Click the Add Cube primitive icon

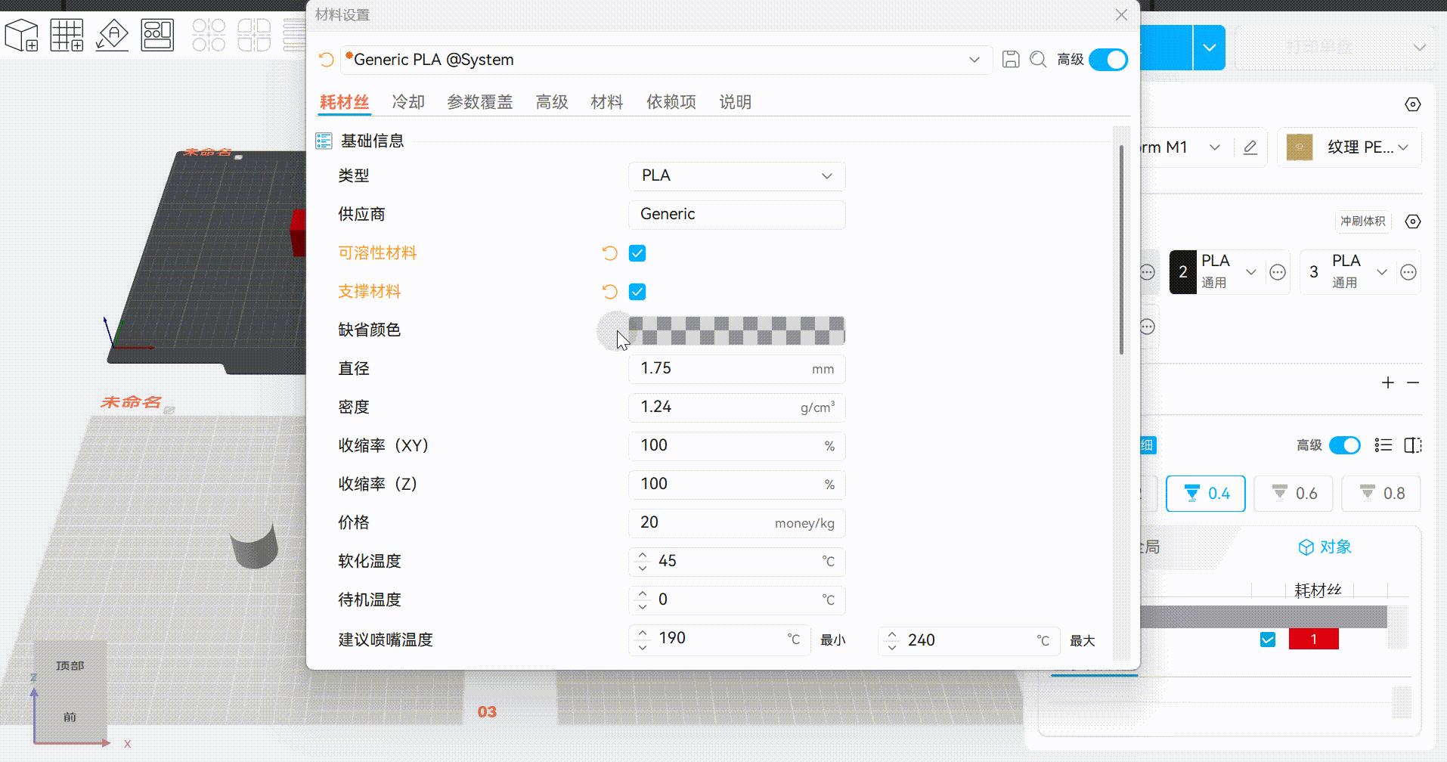pyautogui.click(x=21, y=35)
